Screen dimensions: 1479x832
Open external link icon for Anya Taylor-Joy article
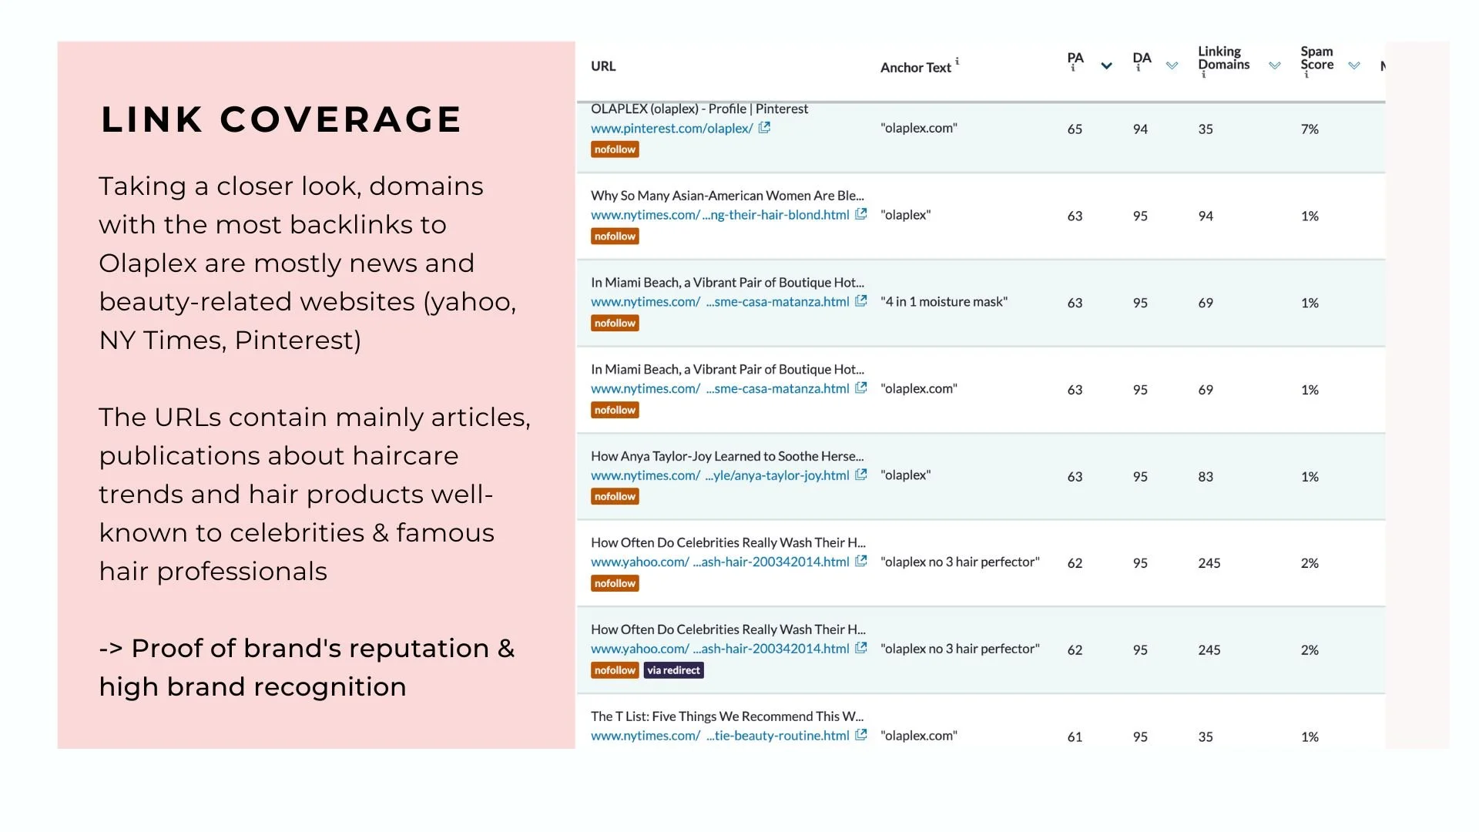tap(861, 475)
